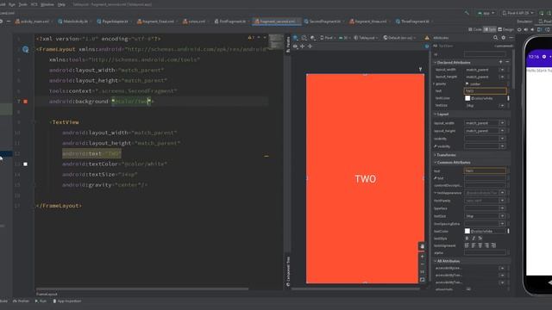
Task: Open the Window menu
Action: [x=47, y=4]
